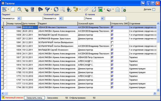Create a new blank record
The image size is (161, 101).
click(13, 10)
